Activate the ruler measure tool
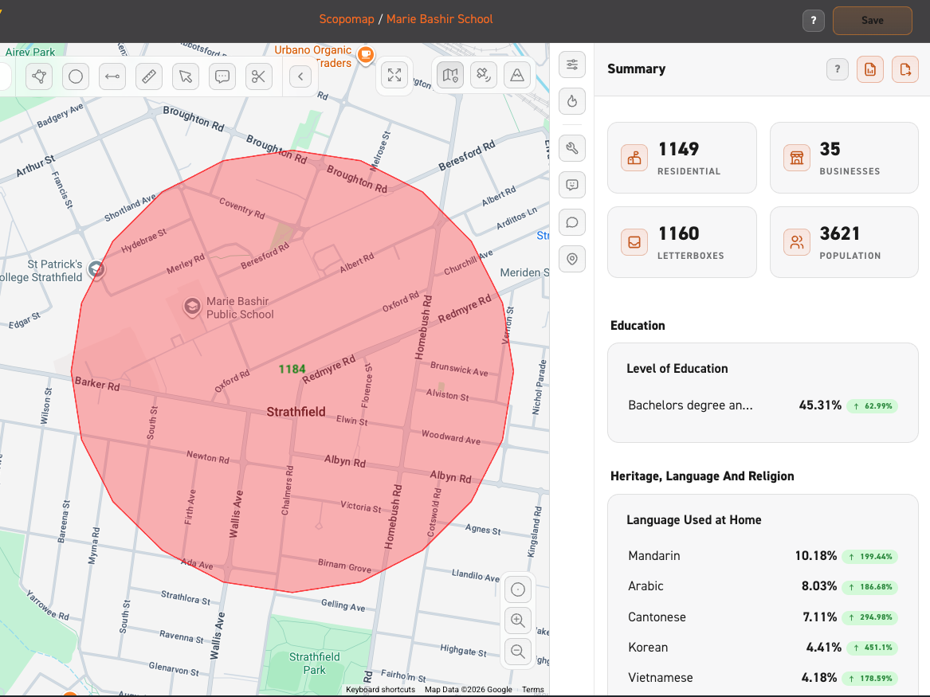The width and height of the screenshot is (930, 697). [149, 76]
